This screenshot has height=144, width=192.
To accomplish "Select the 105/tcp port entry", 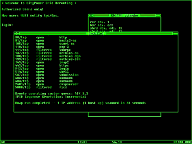I will [x=22, y=44].
